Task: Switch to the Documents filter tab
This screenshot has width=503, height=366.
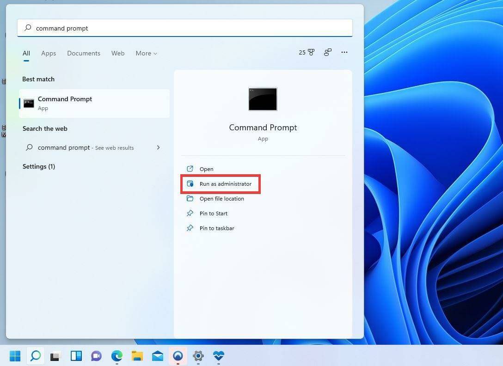Action: click(84, 53)
